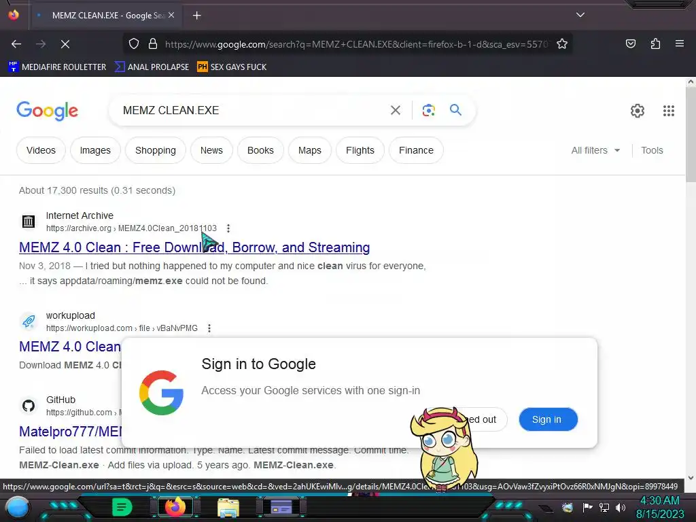Open the network tray icon
696x522 pixels.
[x=604, y=507]
